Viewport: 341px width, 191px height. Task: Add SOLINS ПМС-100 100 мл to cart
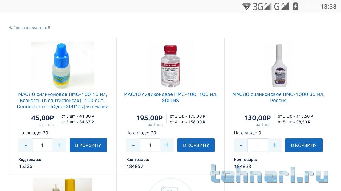pyautogui.click(x=196, y=145)
